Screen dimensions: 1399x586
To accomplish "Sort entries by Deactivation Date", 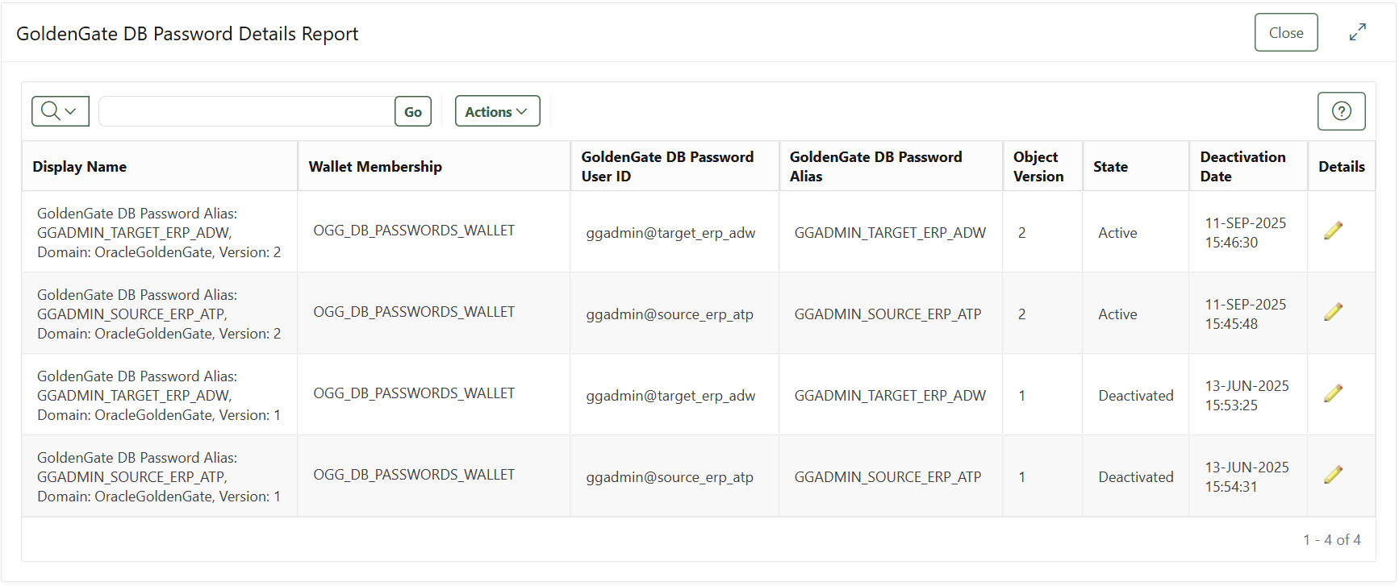I will point(1242,165).
